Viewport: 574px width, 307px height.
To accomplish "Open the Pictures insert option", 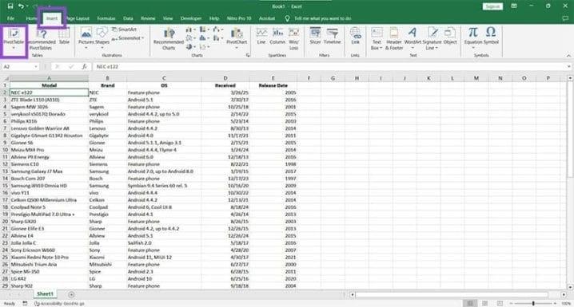I will (86, 38).
